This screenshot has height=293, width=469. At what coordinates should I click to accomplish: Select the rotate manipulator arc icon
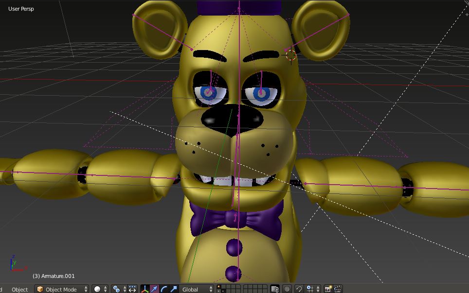164,289
